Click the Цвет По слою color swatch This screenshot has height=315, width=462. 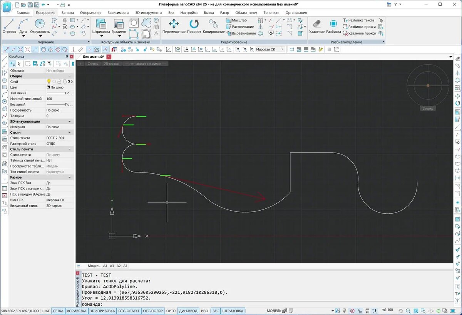(49, 87)
